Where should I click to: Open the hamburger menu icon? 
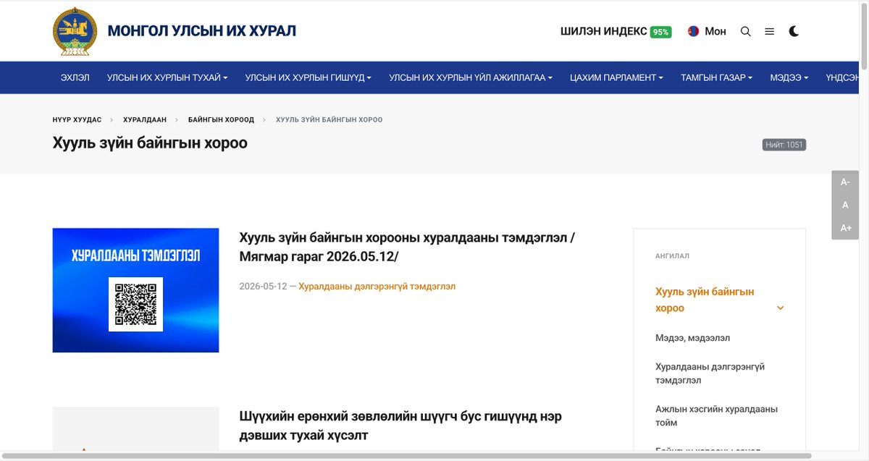pos(770,31)
